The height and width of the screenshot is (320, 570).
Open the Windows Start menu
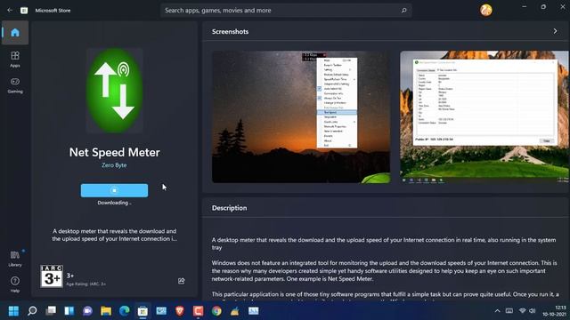13,311
